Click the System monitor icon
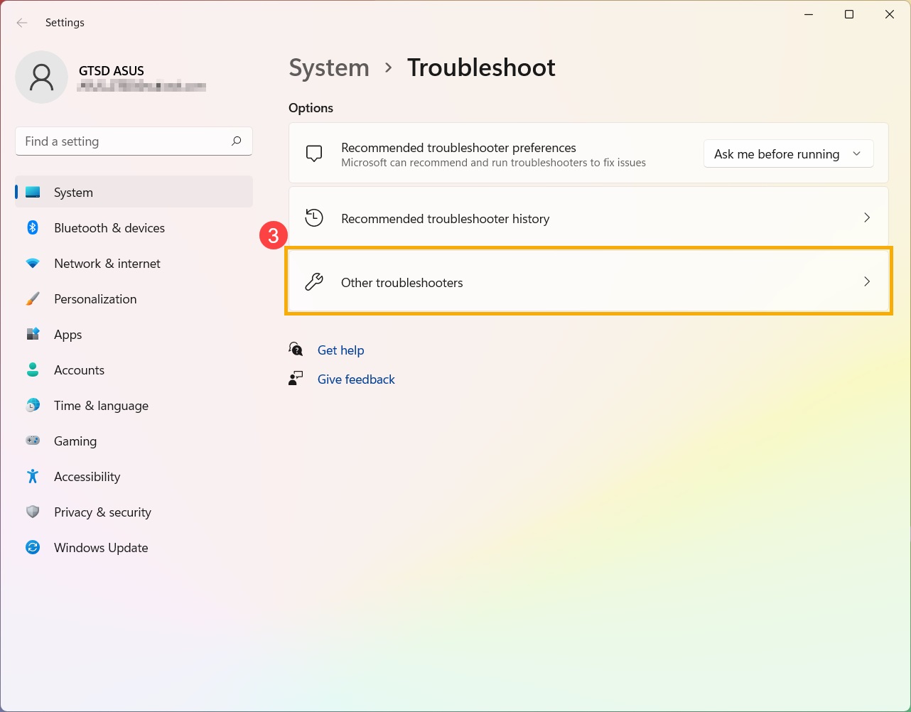The height and width of the screenshot is (712, 911). 33,192
